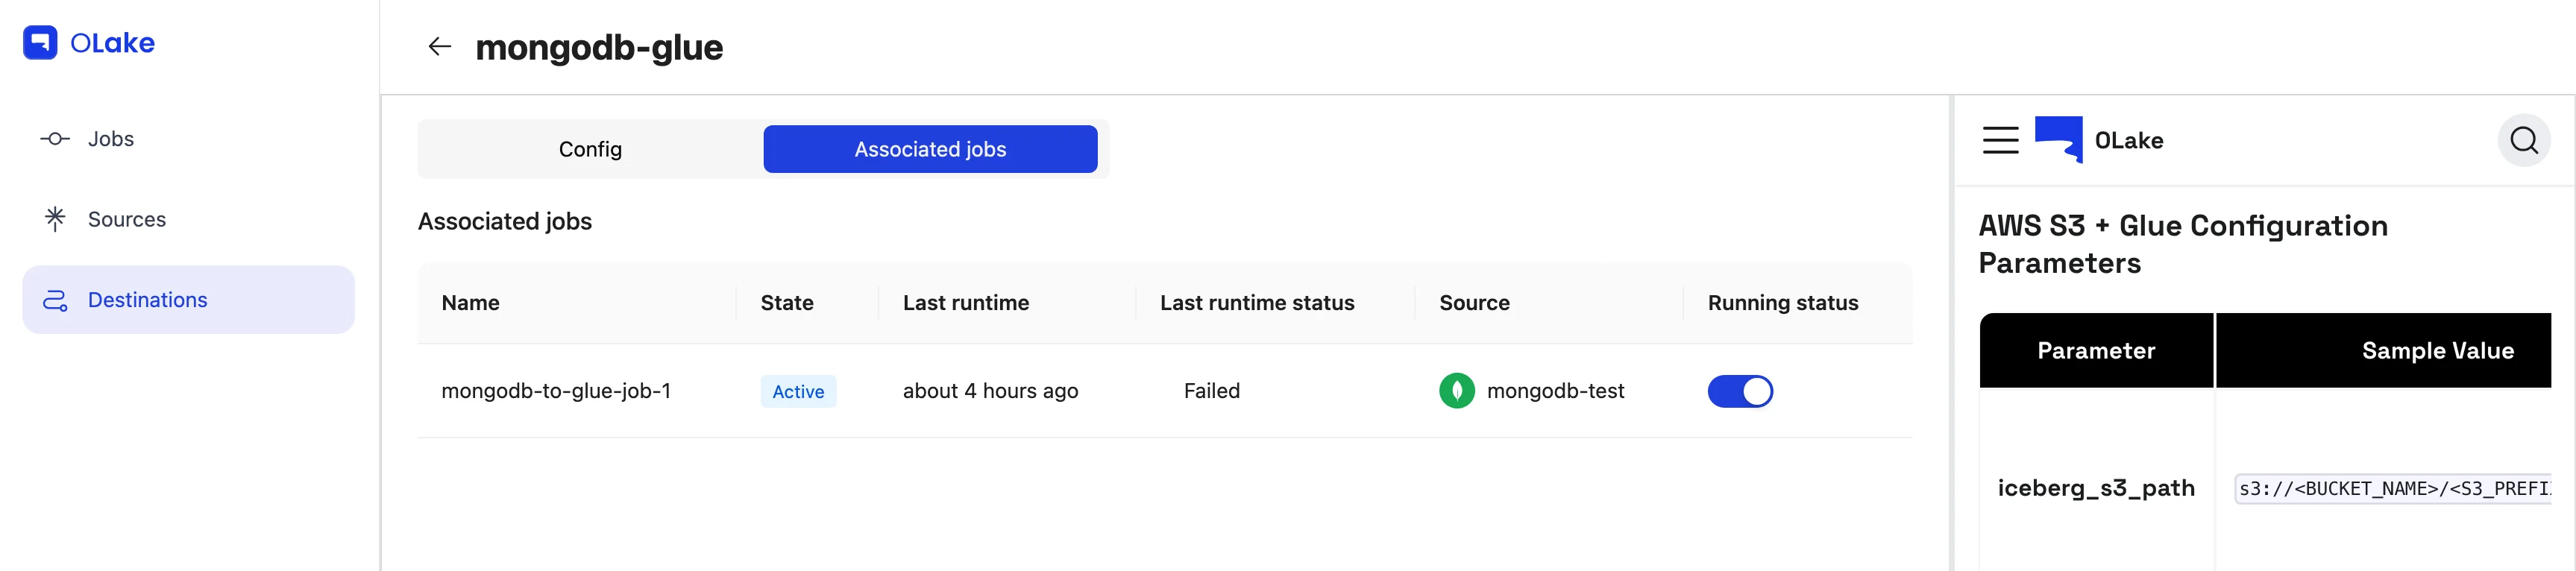Toggle running status for mongodb-to-glue-job-1
The image size is (2576, 571).
[x=1739, y=391]
